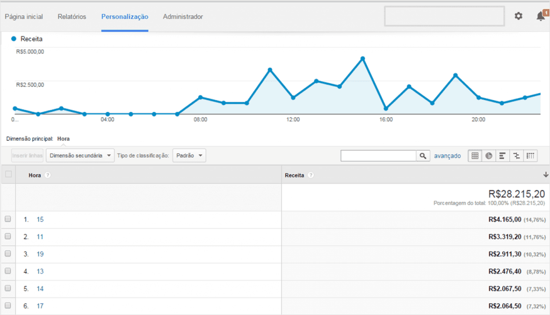Switch to the Relatórios tab
The width and height of the screenshot is (550, 315).
pos(72,16)
